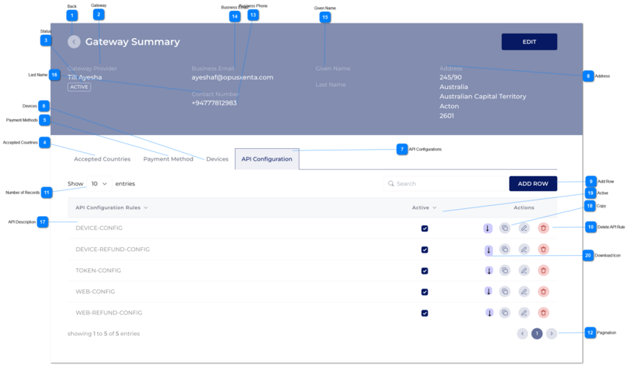
Task: Click the ACTIVE status badge
Action: coord(79,87)
